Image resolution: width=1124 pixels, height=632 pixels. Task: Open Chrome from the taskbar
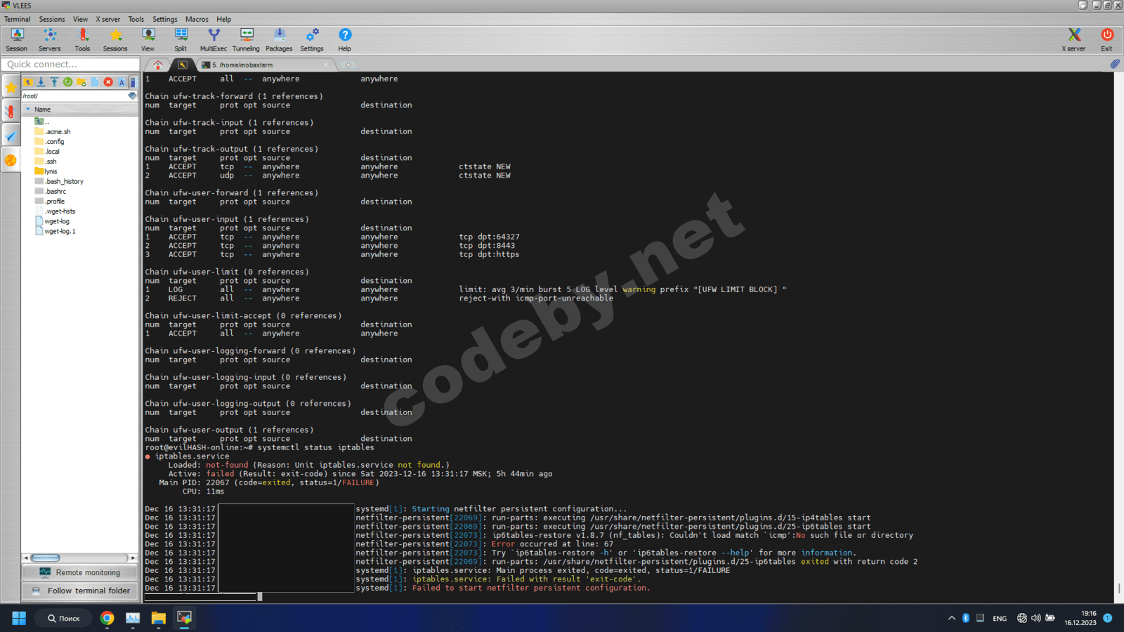click(x=107, y=618)
